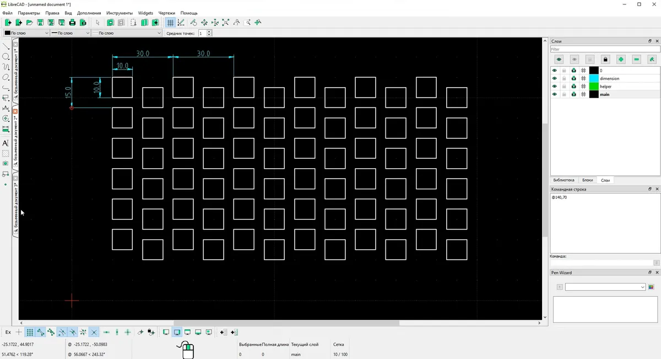This screenshot has height=359, width=661.
Task: Open a file with the folder icon
Action: [29, 23]
